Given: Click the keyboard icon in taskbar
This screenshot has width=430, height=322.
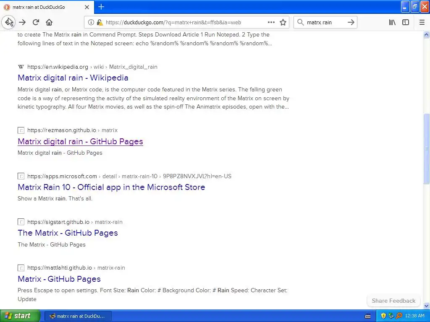Looking at the screenshot, I should tap(368, 316).
